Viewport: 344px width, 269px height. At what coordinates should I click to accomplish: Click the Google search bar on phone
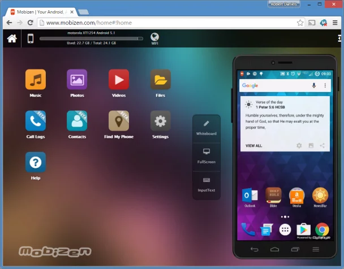(x=285, y=85)
